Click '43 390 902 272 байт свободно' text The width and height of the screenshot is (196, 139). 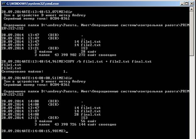pos(85,55)
